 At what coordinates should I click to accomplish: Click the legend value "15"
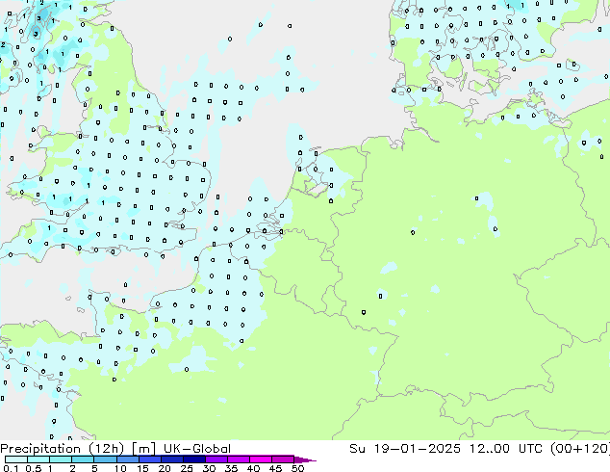point(142,468)
